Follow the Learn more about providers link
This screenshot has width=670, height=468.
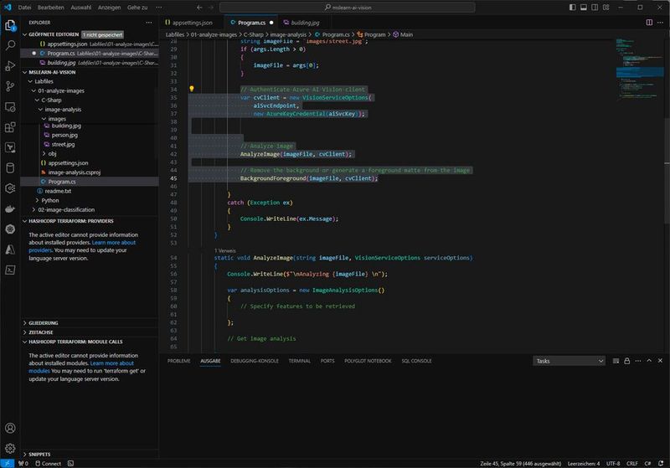tap(114, 243)
